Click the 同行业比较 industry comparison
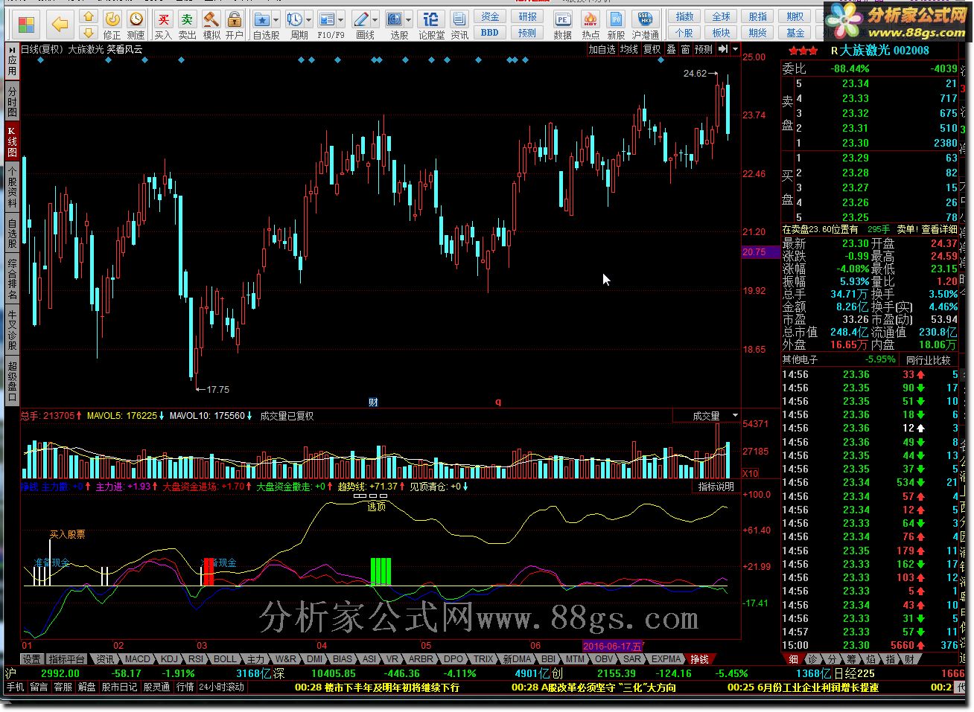The width and height of the screenshot is (974, 712). [x=928, y=359]
